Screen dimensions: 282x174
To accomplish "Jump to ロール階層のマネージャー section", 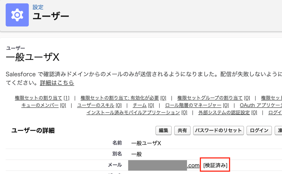I will pyautogui.click(x=197, y=105).
